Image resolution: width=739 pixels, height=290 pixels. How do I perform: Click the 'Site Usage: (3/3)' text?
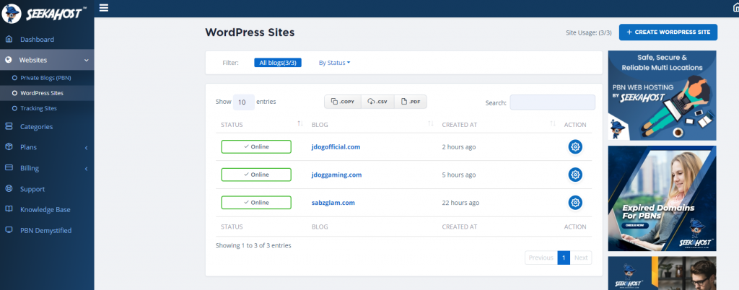coord(589,33)
